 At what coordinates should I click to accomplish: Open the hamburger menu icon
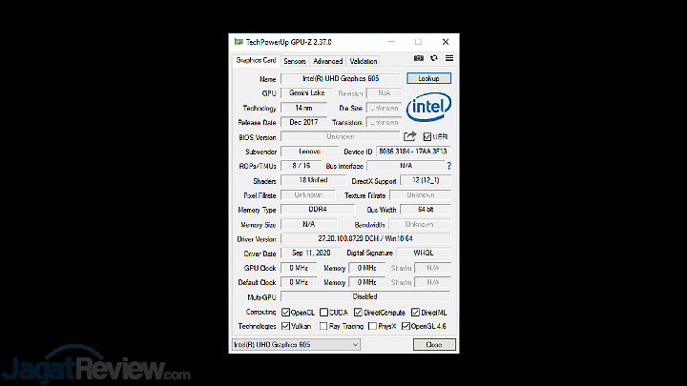point(449,58)
